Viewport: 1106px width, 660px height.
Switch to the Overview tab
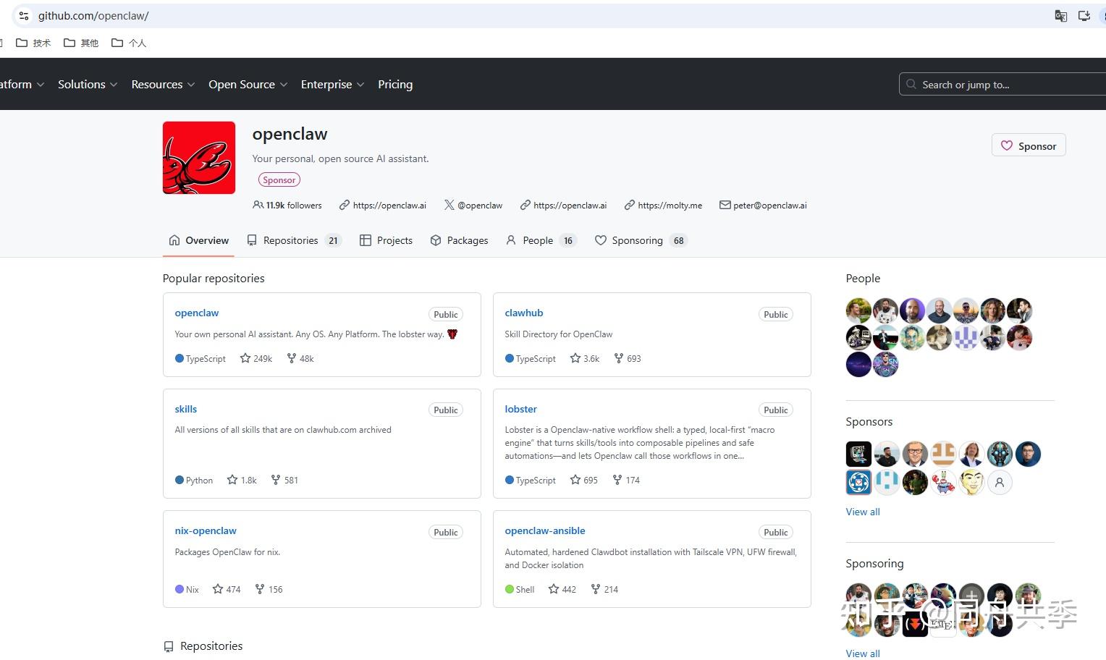point(198,240)
